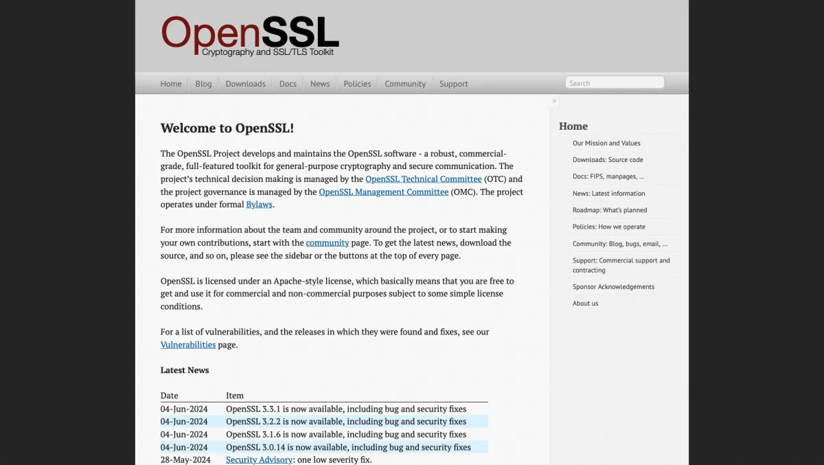This screenshot has width=824, height=465.
Task: Open News in the navigation bar
Action: point(320,84)
